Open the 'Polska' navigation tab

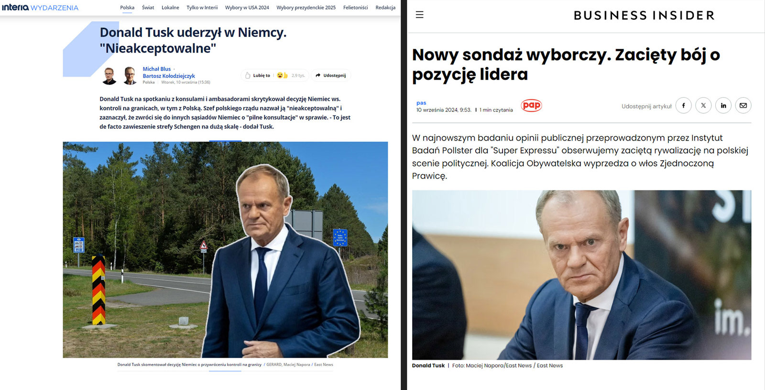point(127,8)
